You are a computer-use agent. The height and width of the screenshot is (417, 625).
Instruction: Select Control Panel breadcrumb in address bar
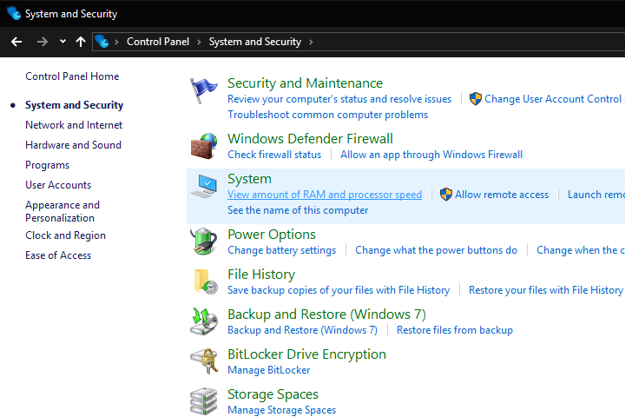click(158, 42)
